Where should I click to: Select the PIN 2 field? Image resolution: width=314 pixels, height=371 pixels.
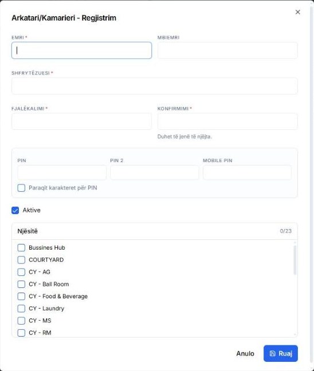click(154, 172)
